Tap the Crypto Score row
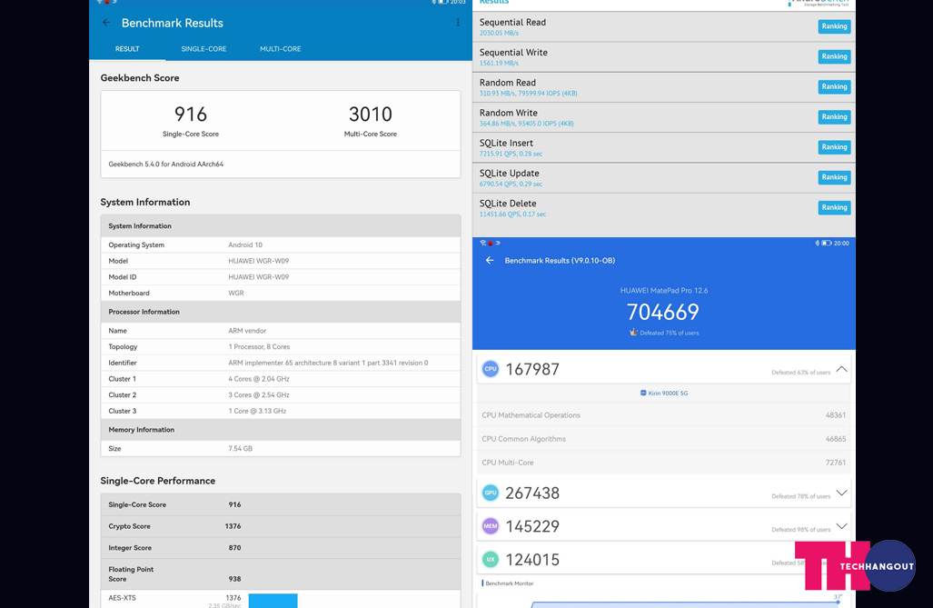 pyautogui.click(x=280, y=526)
